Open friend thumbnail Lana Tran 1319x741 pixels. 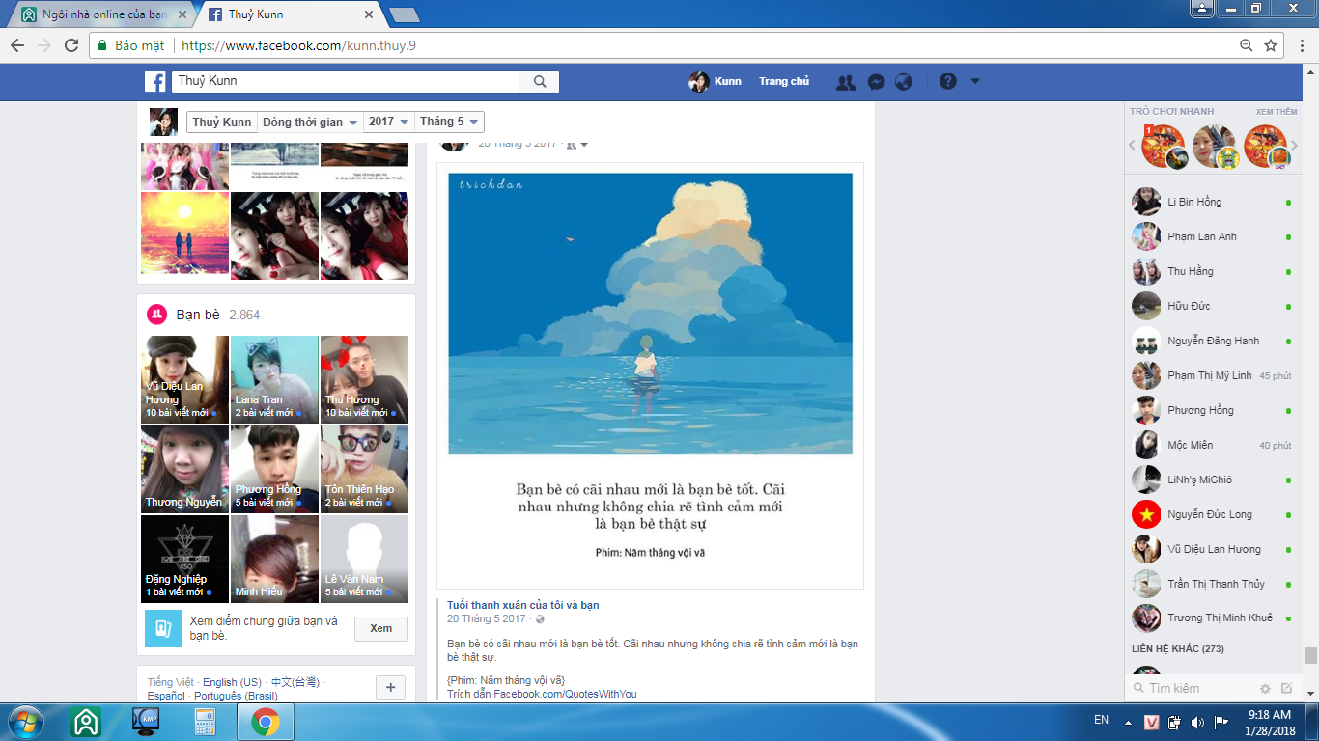[x=274, y=379]
